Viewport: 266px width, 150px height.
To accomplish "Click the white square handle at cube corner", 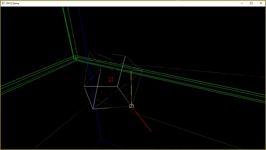I will point(131,106).
